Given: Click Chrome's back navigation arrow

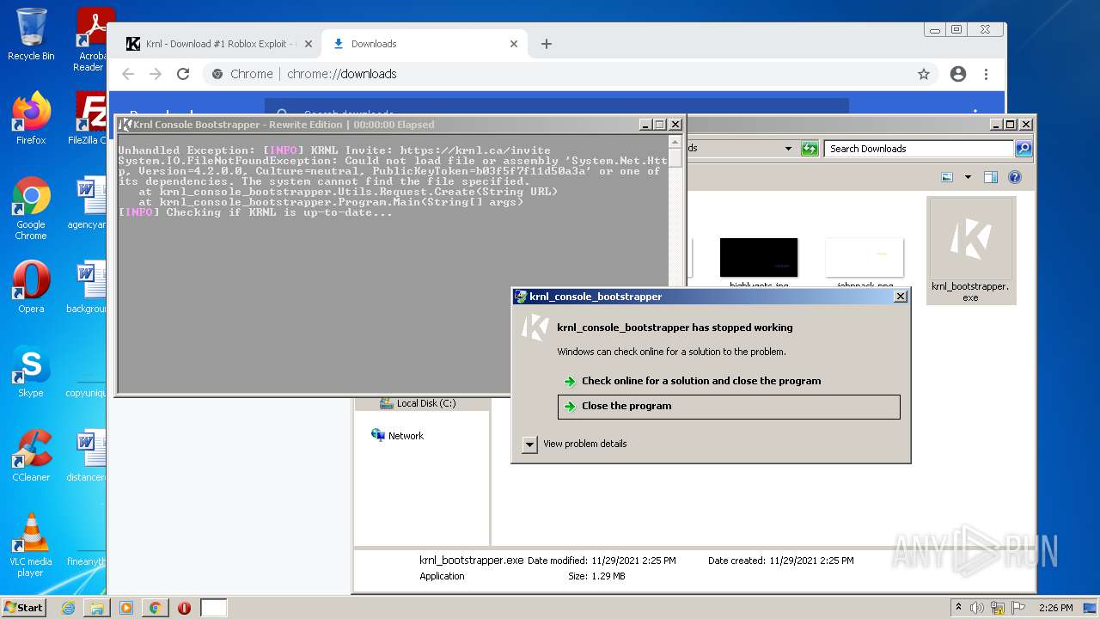Looking at the screenshot, I should click(128, 74).
